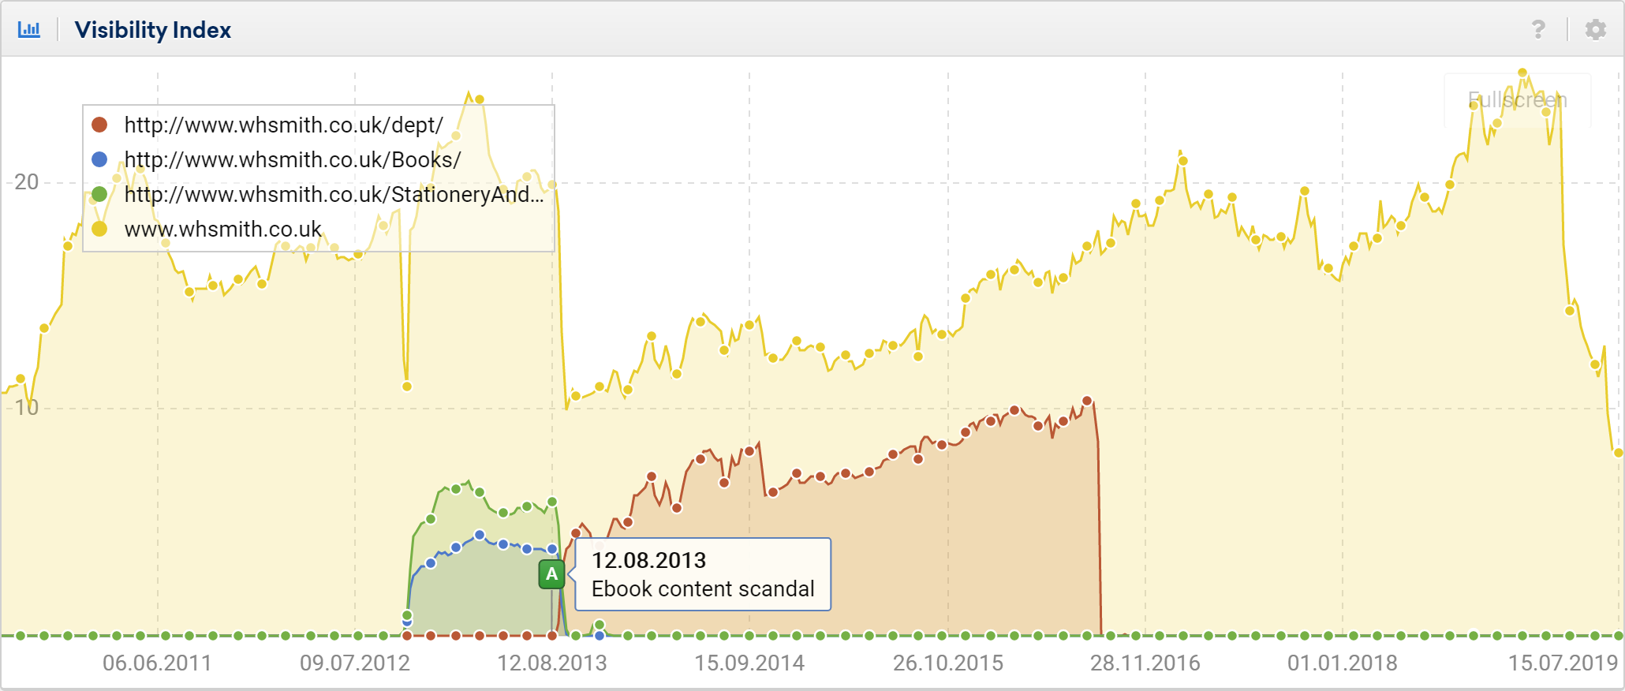The image size is (1625, 691).
Task: Click the 20 y-axis label
Action: [26, 182]
